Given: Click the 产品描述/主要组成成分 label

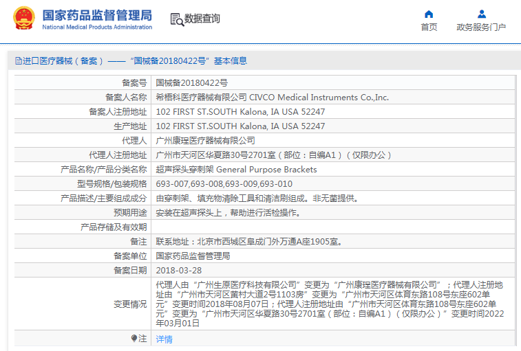Looking at the screenshot, I should click(103, 199).
